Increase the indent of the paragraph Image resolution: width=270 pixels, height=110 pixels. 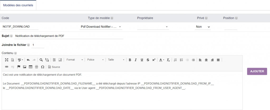193,60
